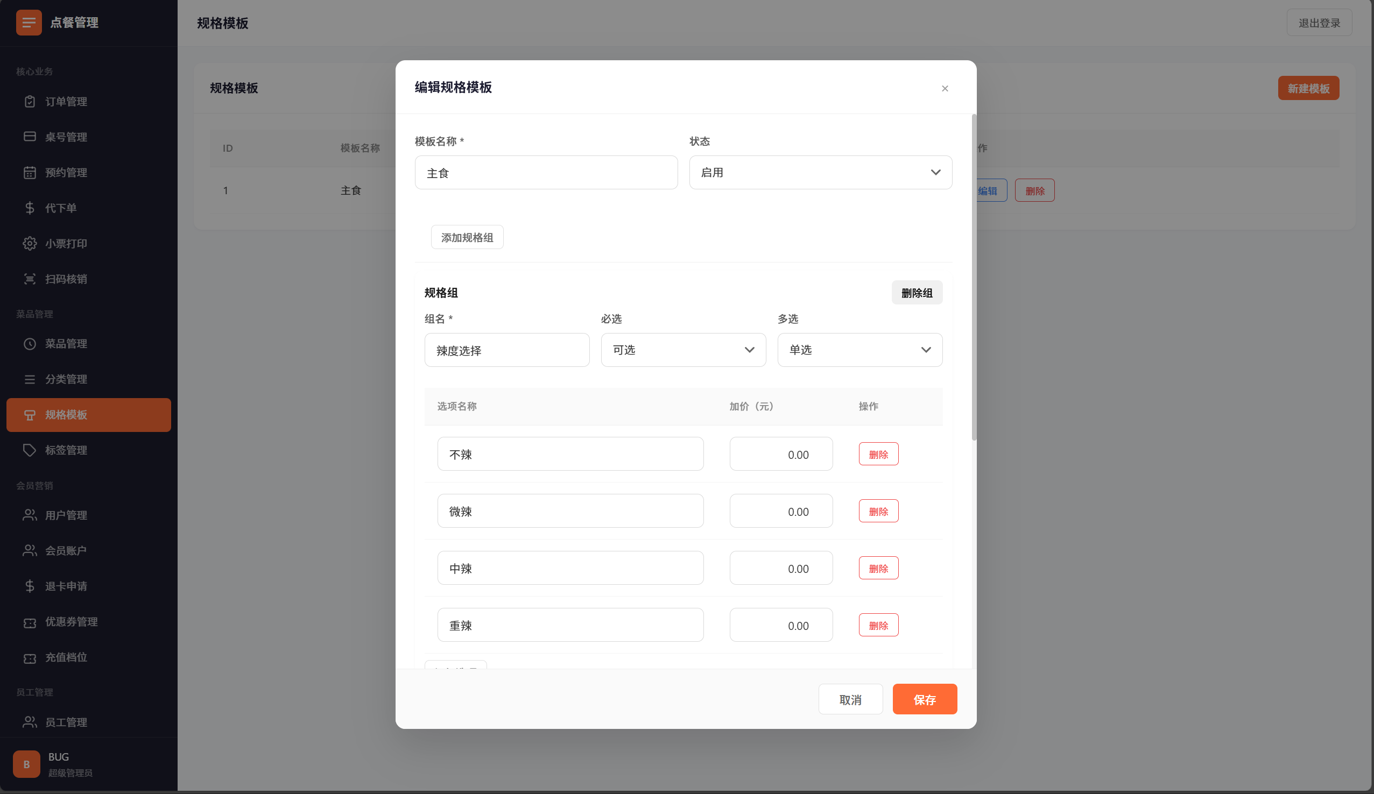
Task: Click the 订单管理 clipboard icon
Action: [x=30, y=101]
